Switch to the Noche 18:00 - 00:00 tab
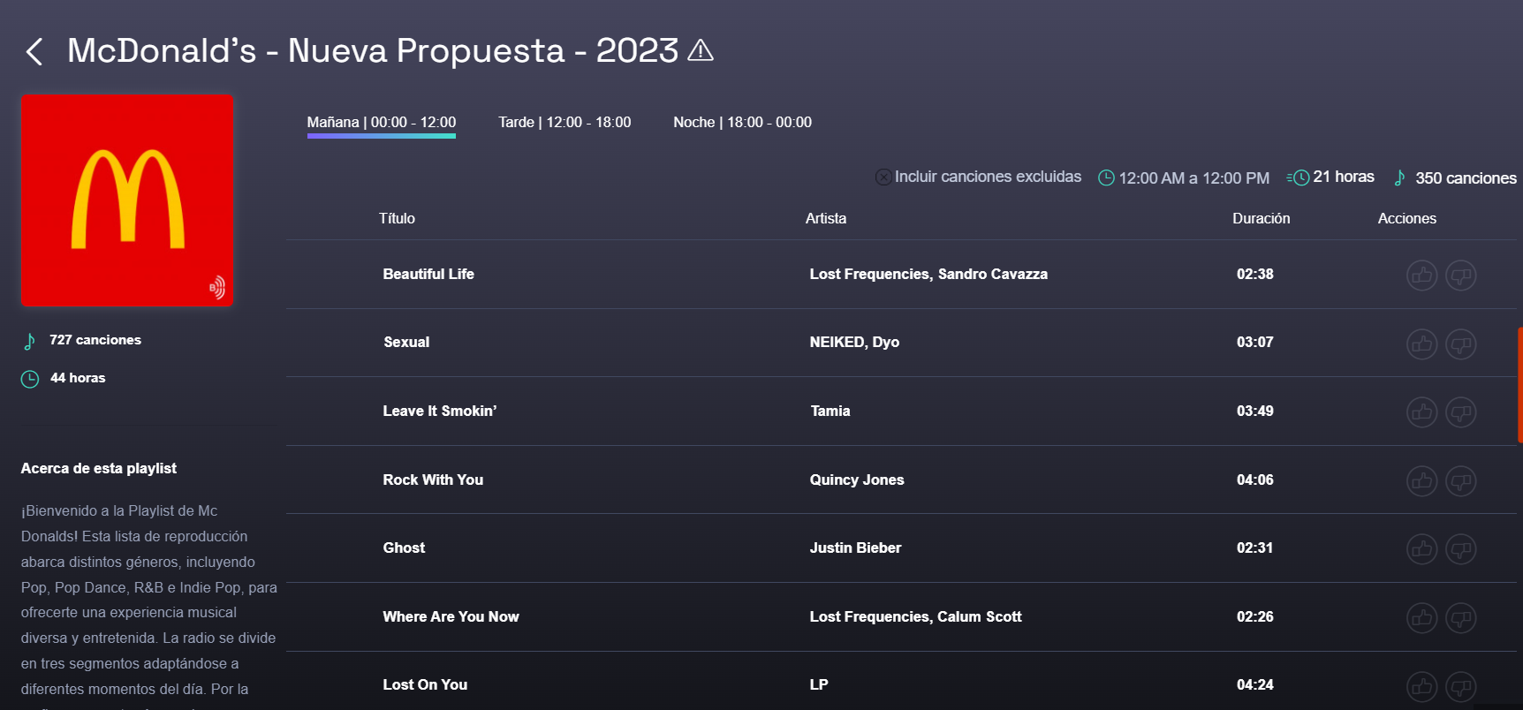1523x710 pixels. 742,122
